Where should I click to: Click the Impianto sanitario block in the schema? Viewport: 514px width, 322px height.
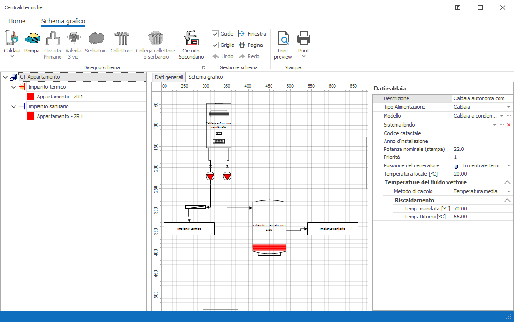(332, 229)
